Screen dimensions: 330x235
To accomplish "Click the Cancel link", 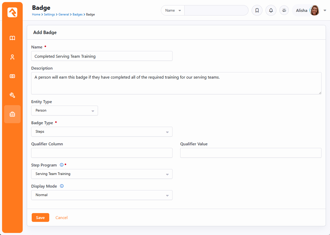I will (x=61, y=217).
